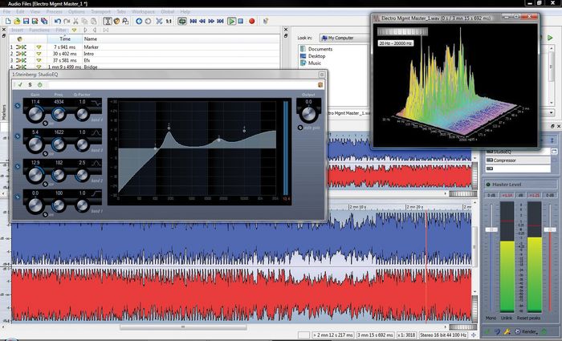
Task: Open Look in My Computer dropdown
Action: tap(344, 38)
